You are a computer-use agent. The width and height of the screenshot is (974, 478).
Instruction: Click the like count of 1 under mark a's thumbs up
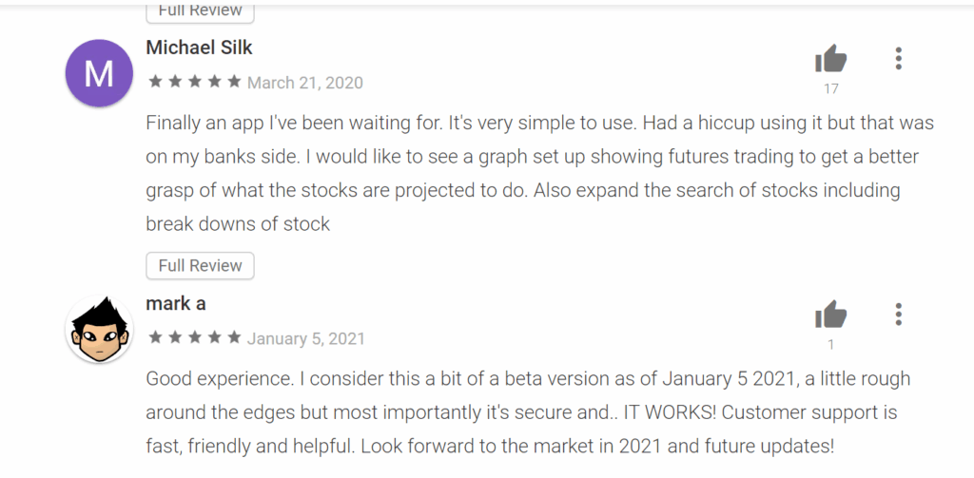point(830,345)
